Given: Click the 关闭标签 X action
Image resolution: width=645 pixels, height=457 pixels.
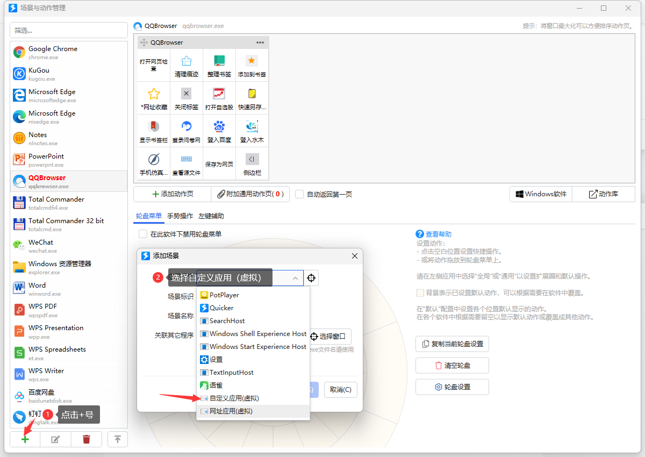Looking at the screenshot, I should 187,94.
